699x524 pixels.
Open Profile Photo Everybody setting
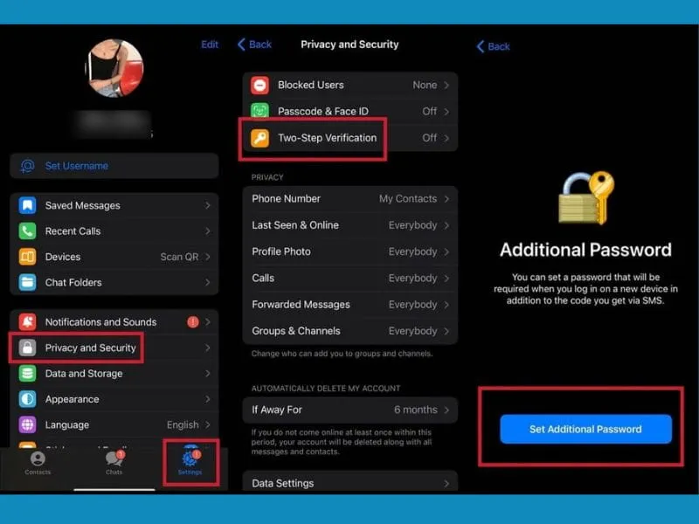[350, 252]
